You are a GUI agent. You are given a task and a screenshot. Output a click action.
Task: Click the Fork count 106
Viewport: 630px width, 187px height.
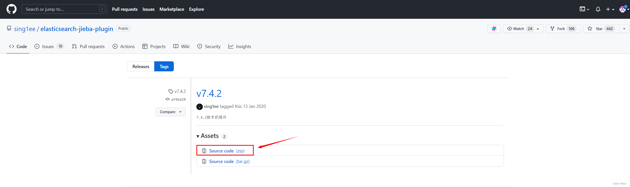571,29
